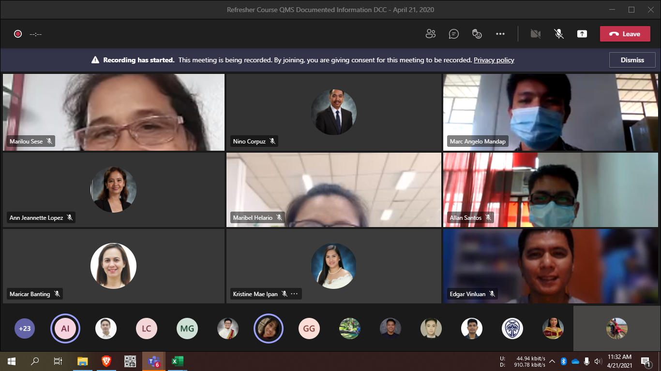Select Allan Santos video tile
The height and width of the screenshot is (371, 661).
pyautogui.click(x=551, y=190)
